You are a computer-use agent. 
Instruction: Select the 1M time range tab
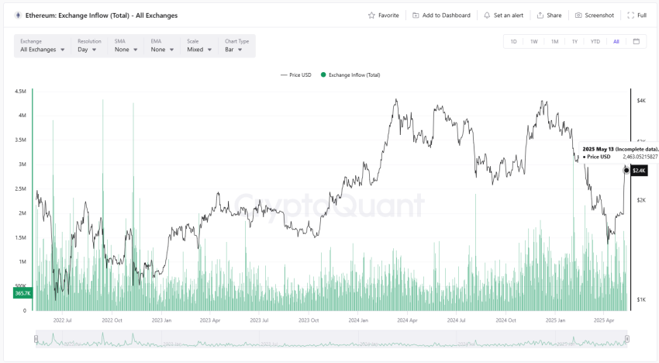[554, 41]
